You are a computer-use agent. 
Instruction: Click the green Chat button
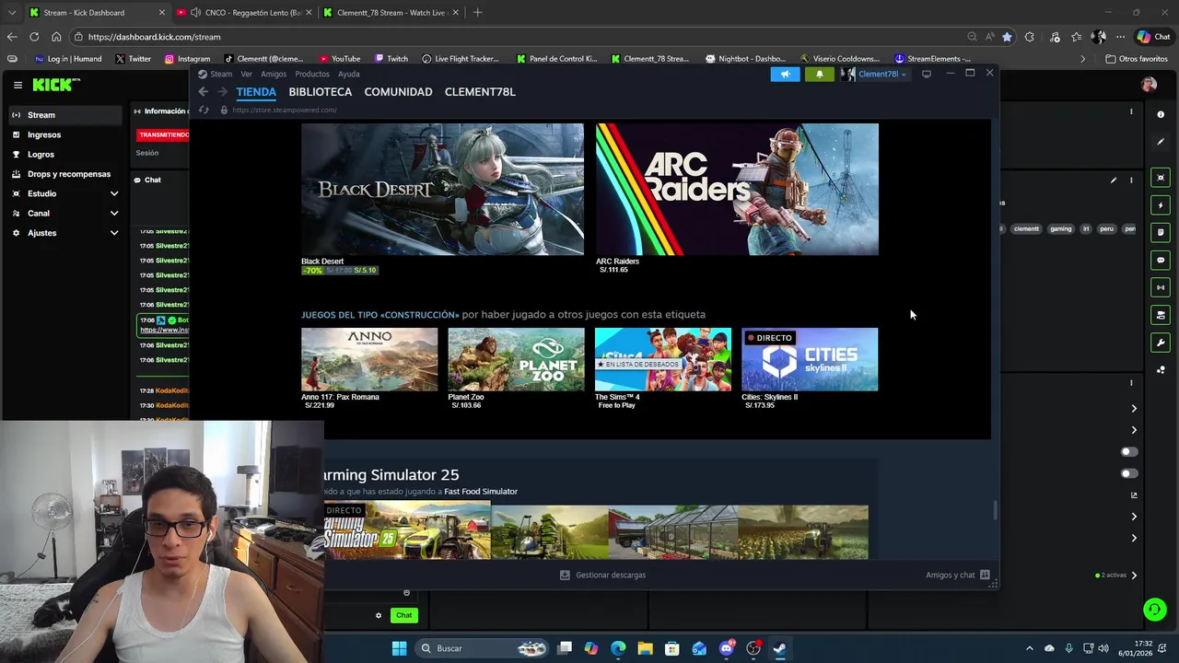(x=404, y=615)
